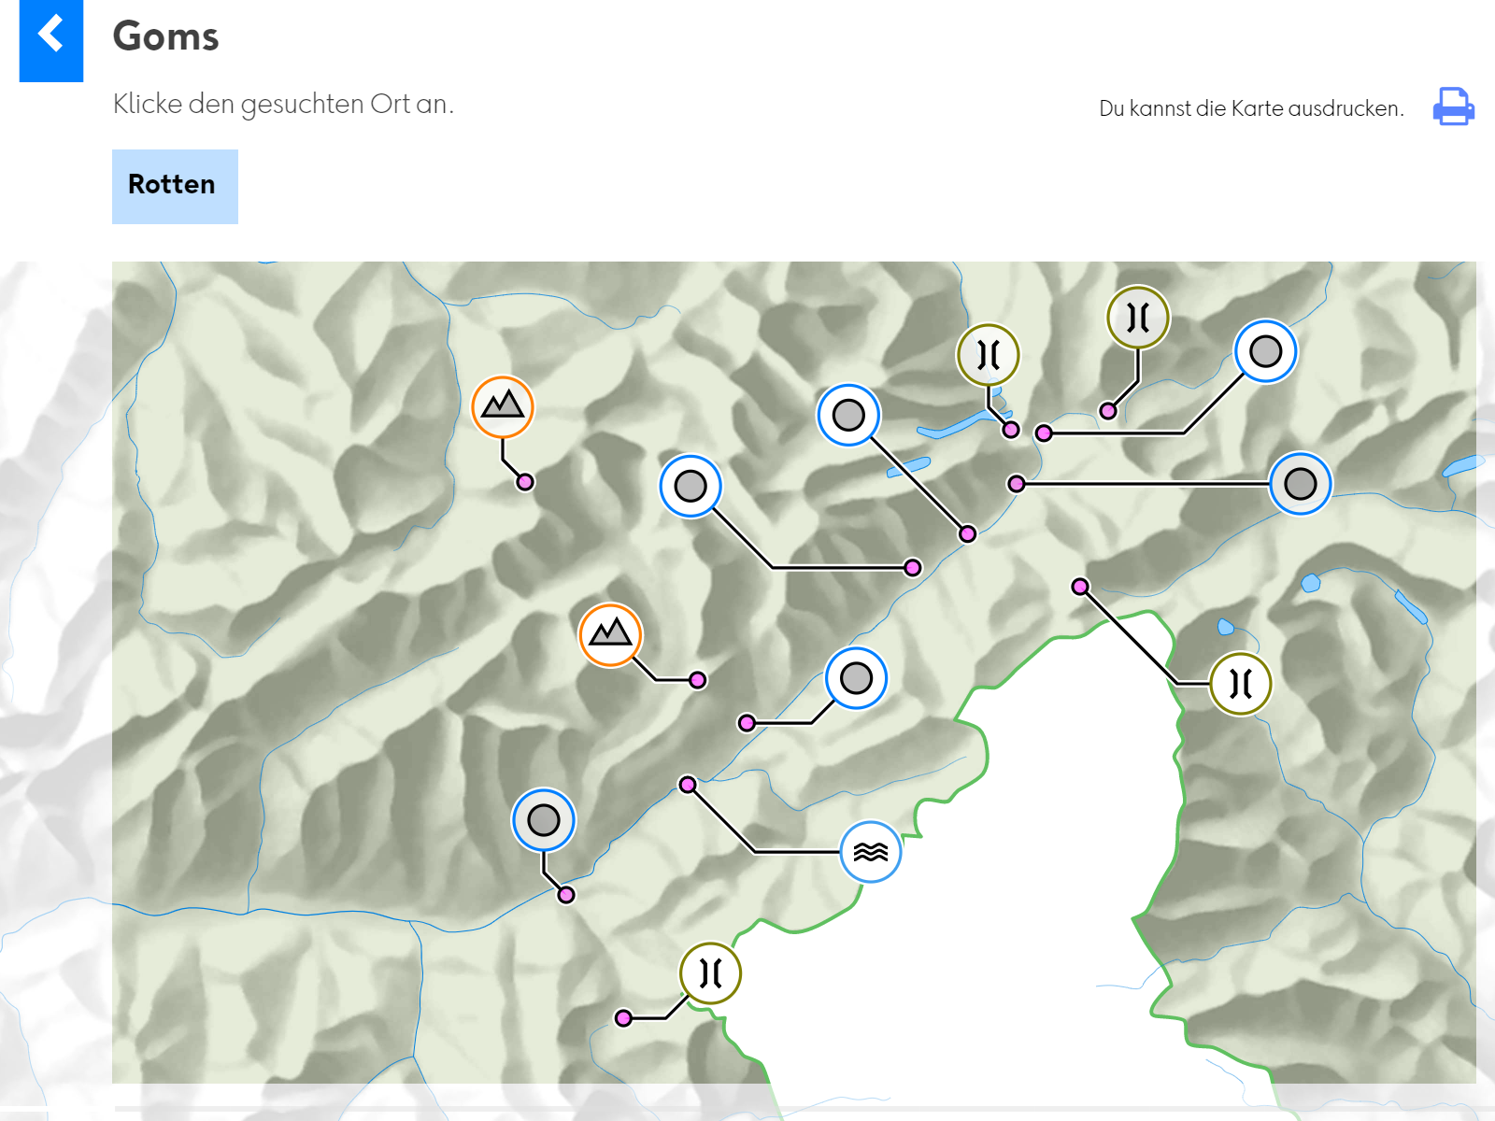Click the printer icon to print the map

pos(1453,106)
